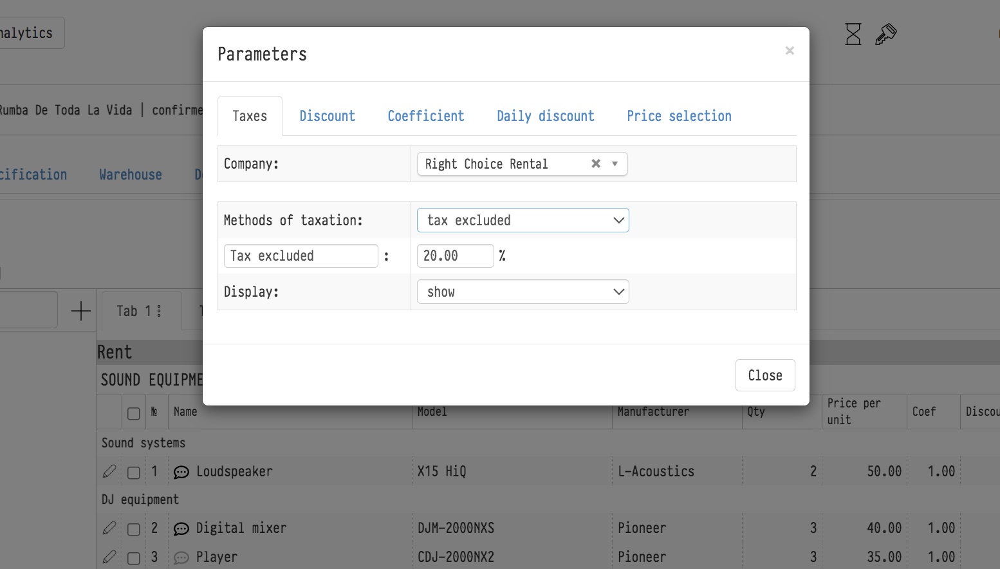The height and width of the screenshot is (569, 1000).
Task: Click the hourglass icon in the header
Action: click(853, 34)
